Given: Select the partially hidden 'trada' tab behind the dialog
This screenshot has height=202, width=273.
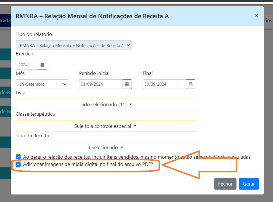Looking at the screenshot, I should 5,20.
